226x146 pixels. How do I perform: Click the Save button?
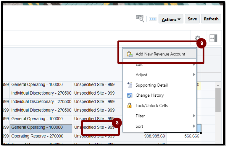point(192,19)
